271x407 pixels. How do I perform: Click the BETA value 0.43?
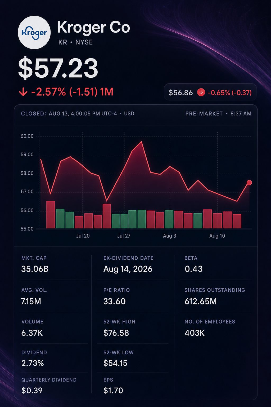coord(194,269)
